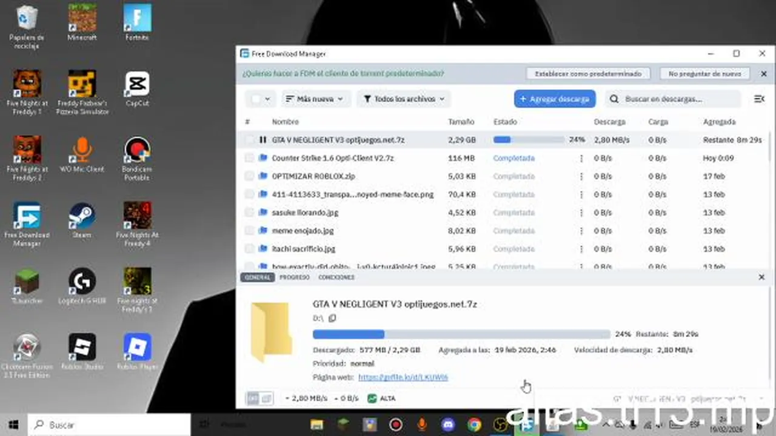Toggle the bottom panel view switch
This screenshot has height=436, width=776.
pyautogui.click(x=259, y=398)
